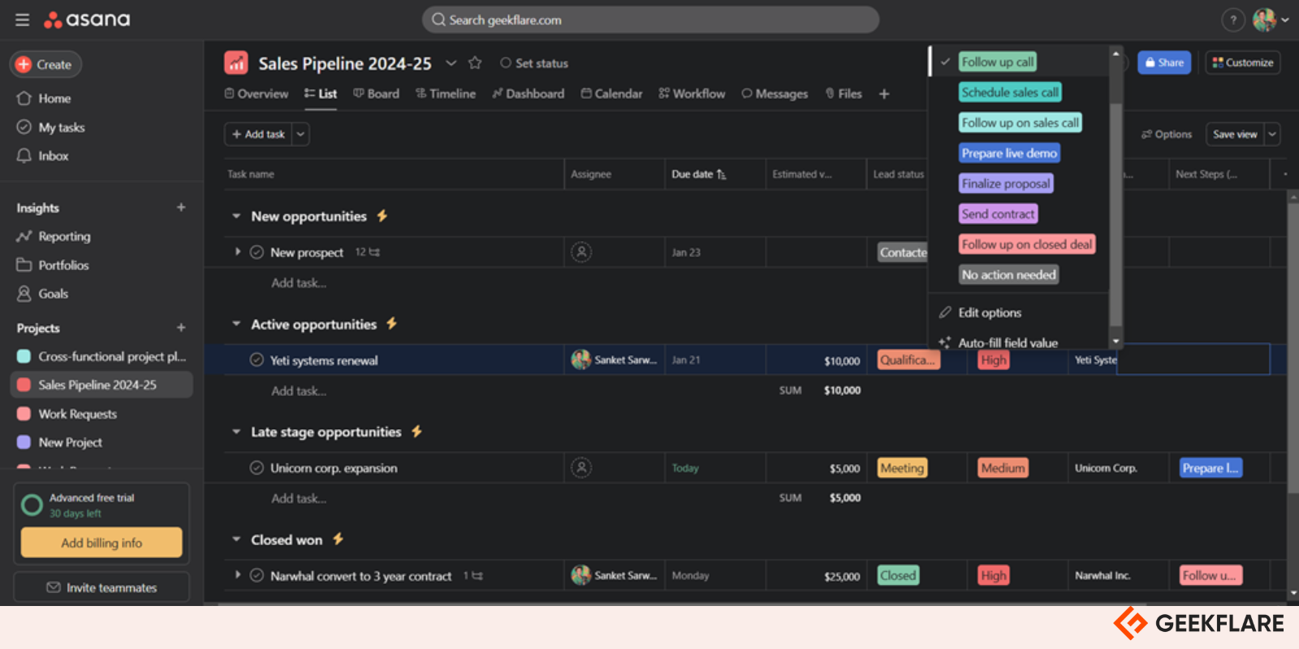The height and width of the screenshot is (649, 1299).
Task: Open the help question mark icon
Action: pyautogui.click(x=1232, y=20)
